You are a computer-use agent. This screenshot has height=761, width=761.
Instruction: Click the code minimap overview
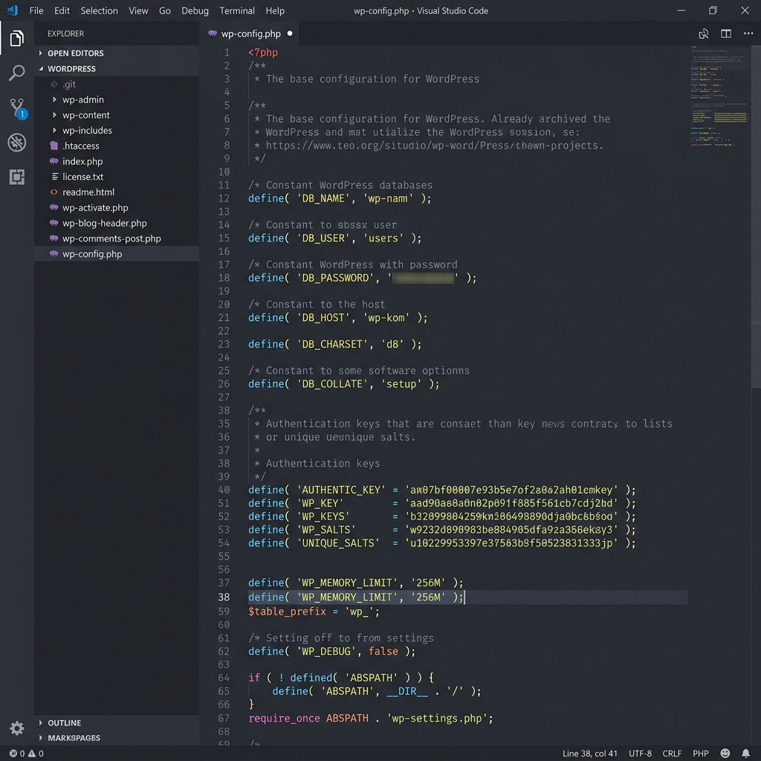[x=719, y=96]
